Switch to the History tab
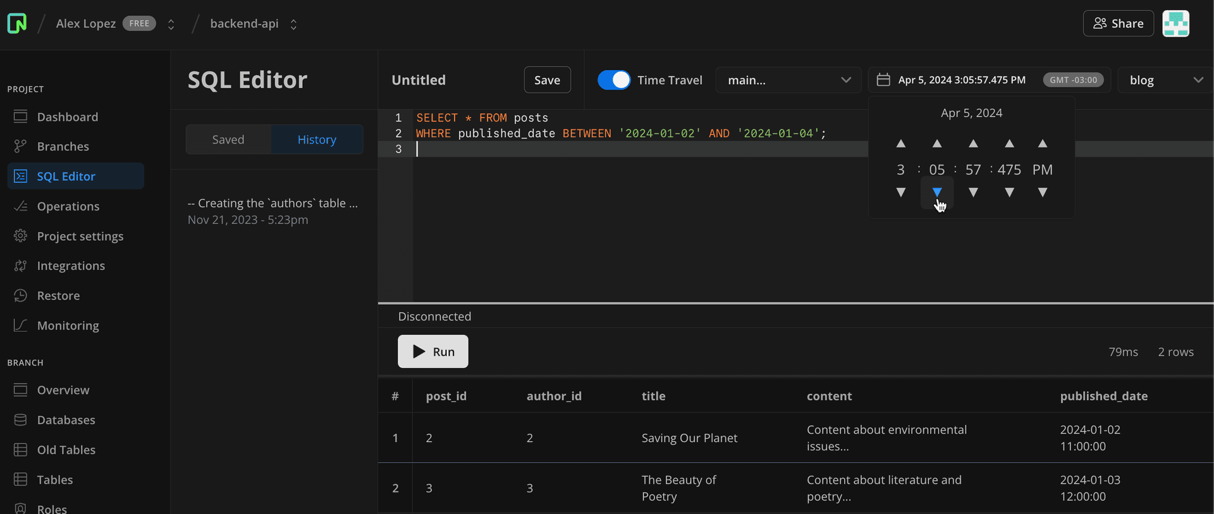 (x=317, y=140)
